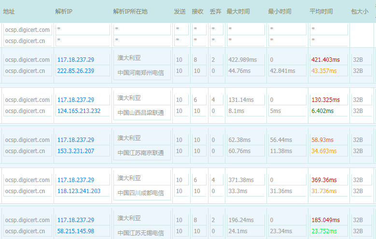Viewport: 376px width, 239px height.
Task: Click the 中国山西吕梁联通 location cell
Action: coord(140,113)
